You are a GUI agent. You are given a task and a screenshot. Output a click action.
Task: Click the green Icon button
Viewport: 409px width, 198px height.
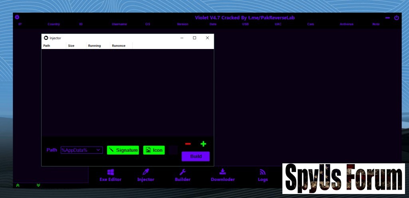coord(154,150)
